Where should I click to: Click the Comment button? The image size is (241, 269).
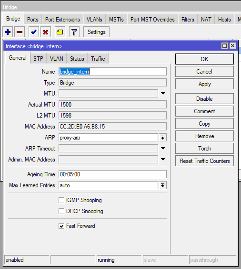204,111
